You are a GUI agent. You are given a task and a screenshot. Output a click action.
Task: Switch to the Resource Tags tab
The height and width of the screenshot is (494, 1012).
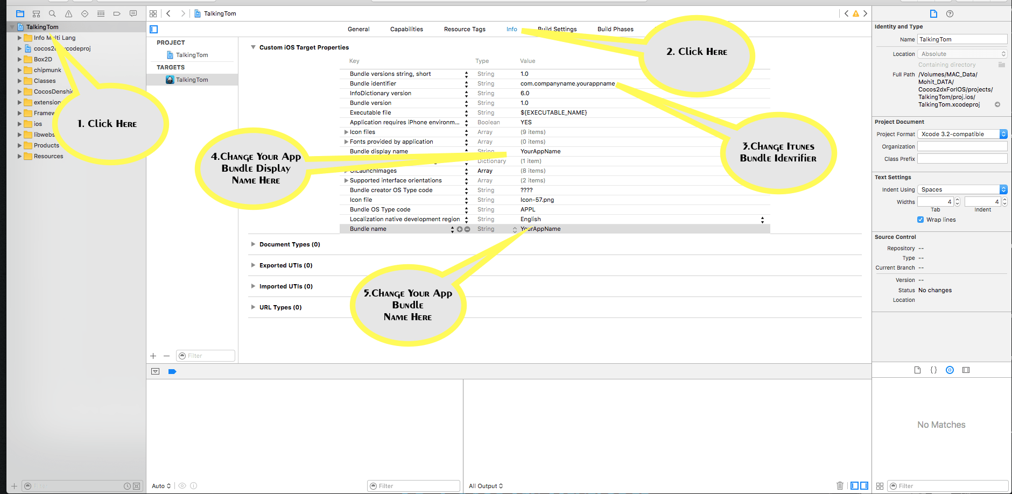pos(465,29)
